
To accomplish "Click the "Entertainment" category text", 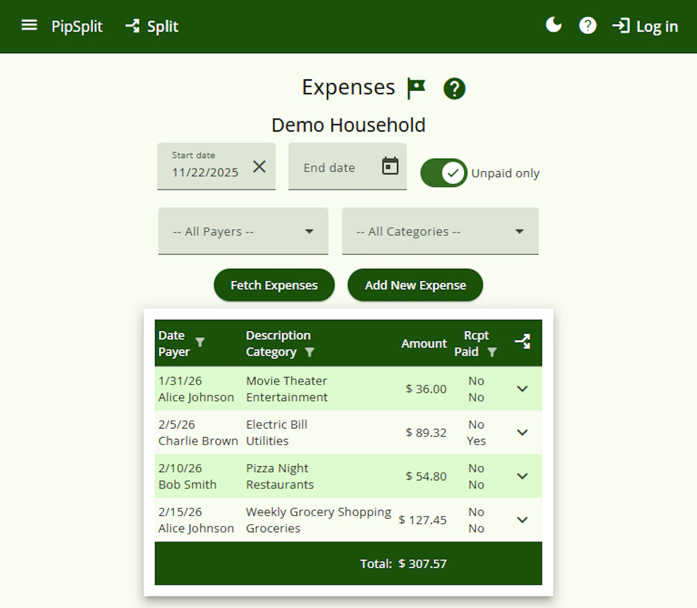I will pos(287,397).
